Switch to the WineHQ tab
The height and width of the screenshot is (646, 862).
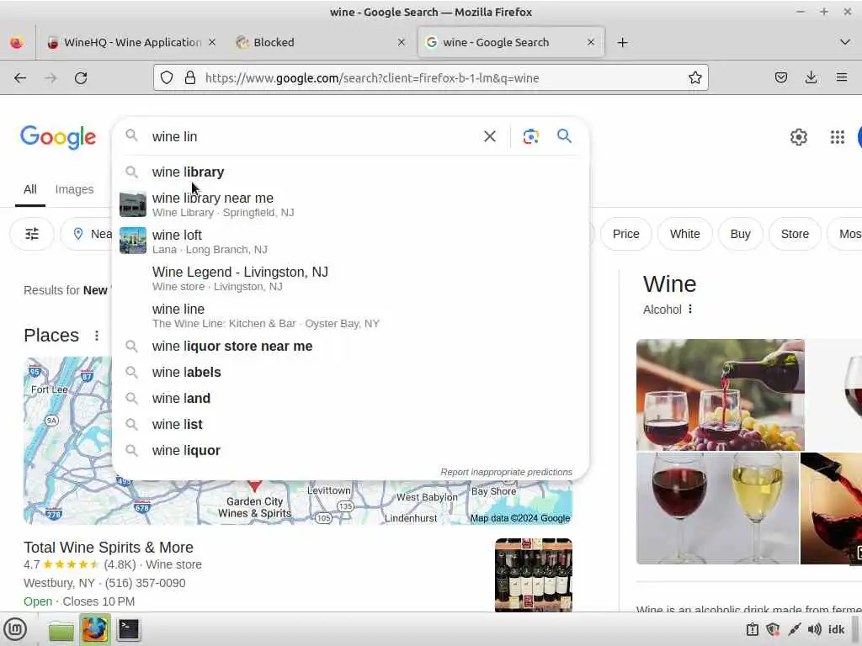click(132, 42)
